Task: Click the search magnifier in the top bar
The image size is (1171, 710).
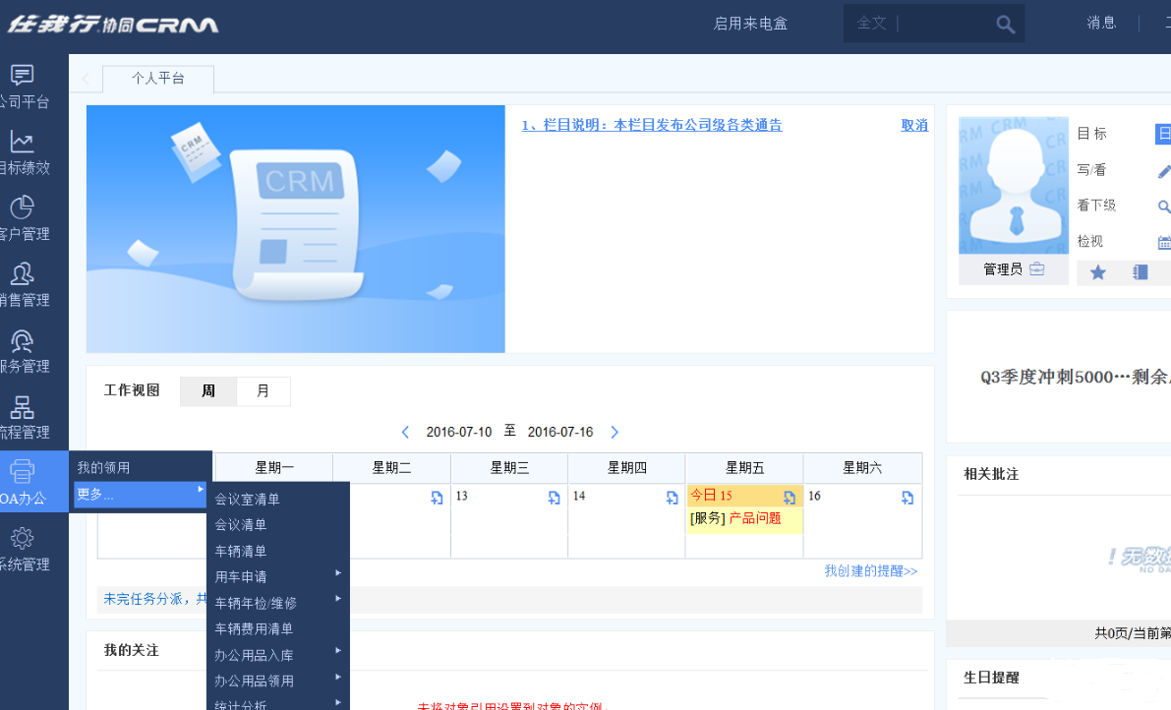Action: (1005, 23)
